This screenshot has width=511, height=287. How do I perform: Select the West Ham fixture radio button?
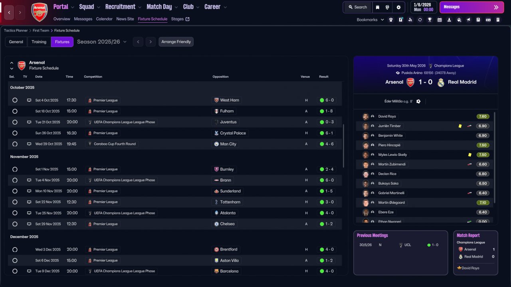15,100
